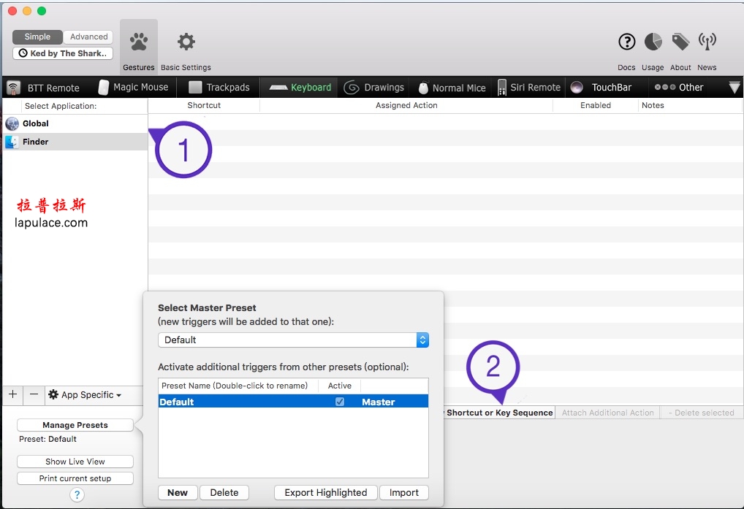Open the Master Preset Default dropdown
The width and height of the screenshot is (744, 509).
pyautogui.click(x=293, y=340)
